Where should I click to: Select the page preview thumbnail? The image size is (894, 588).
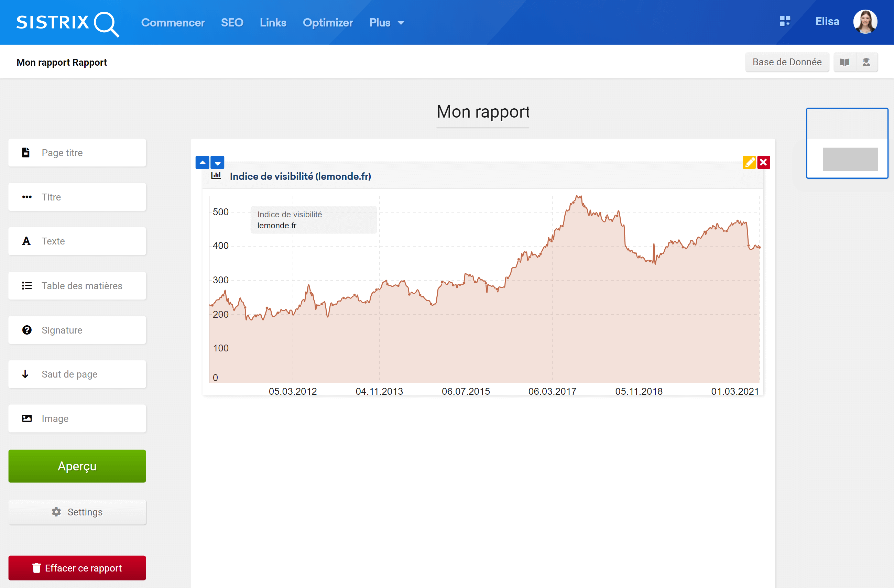click(x=847, y=143)
